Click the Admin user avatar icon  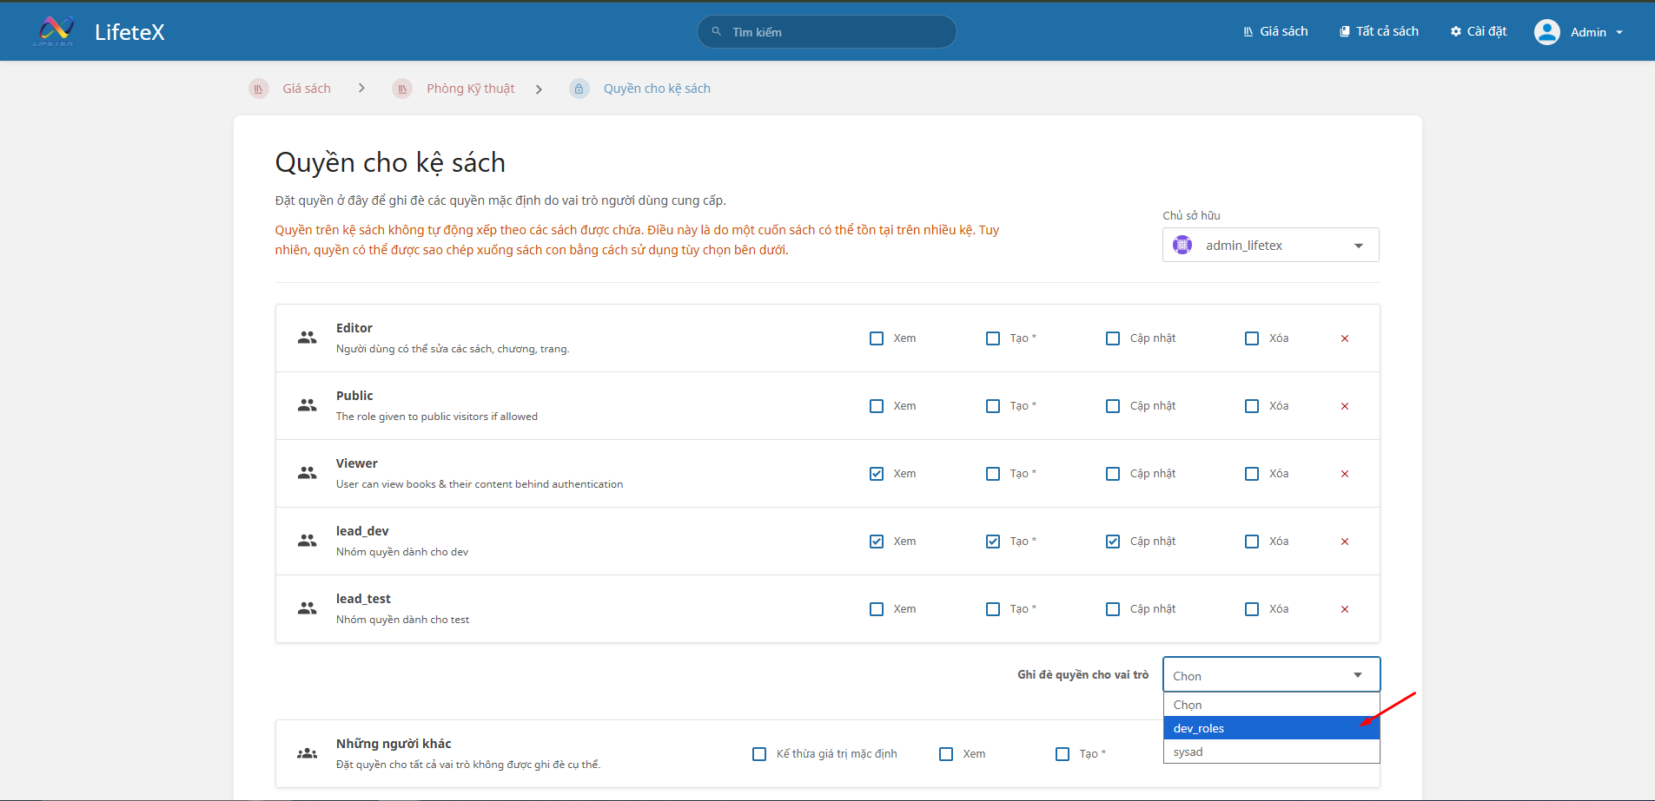(x=1546, y=32)
